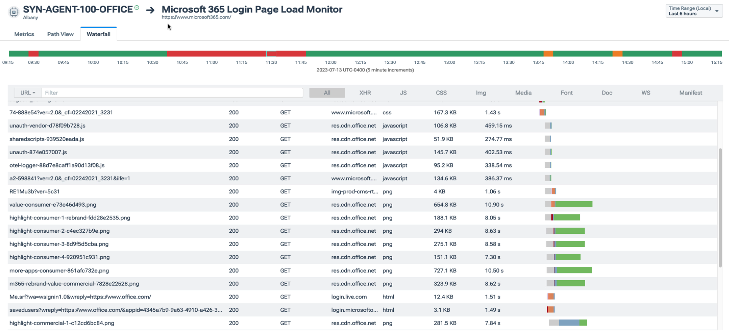The width and height of the screenshot is (729, 333).
Task: Filter requests by JS type
Action: tap(403, 93)
